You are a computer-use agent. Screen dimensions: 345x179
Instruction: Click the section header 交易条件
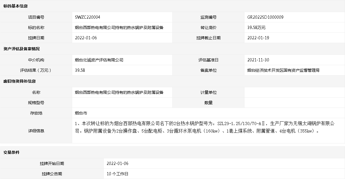[x=11, y=153]
